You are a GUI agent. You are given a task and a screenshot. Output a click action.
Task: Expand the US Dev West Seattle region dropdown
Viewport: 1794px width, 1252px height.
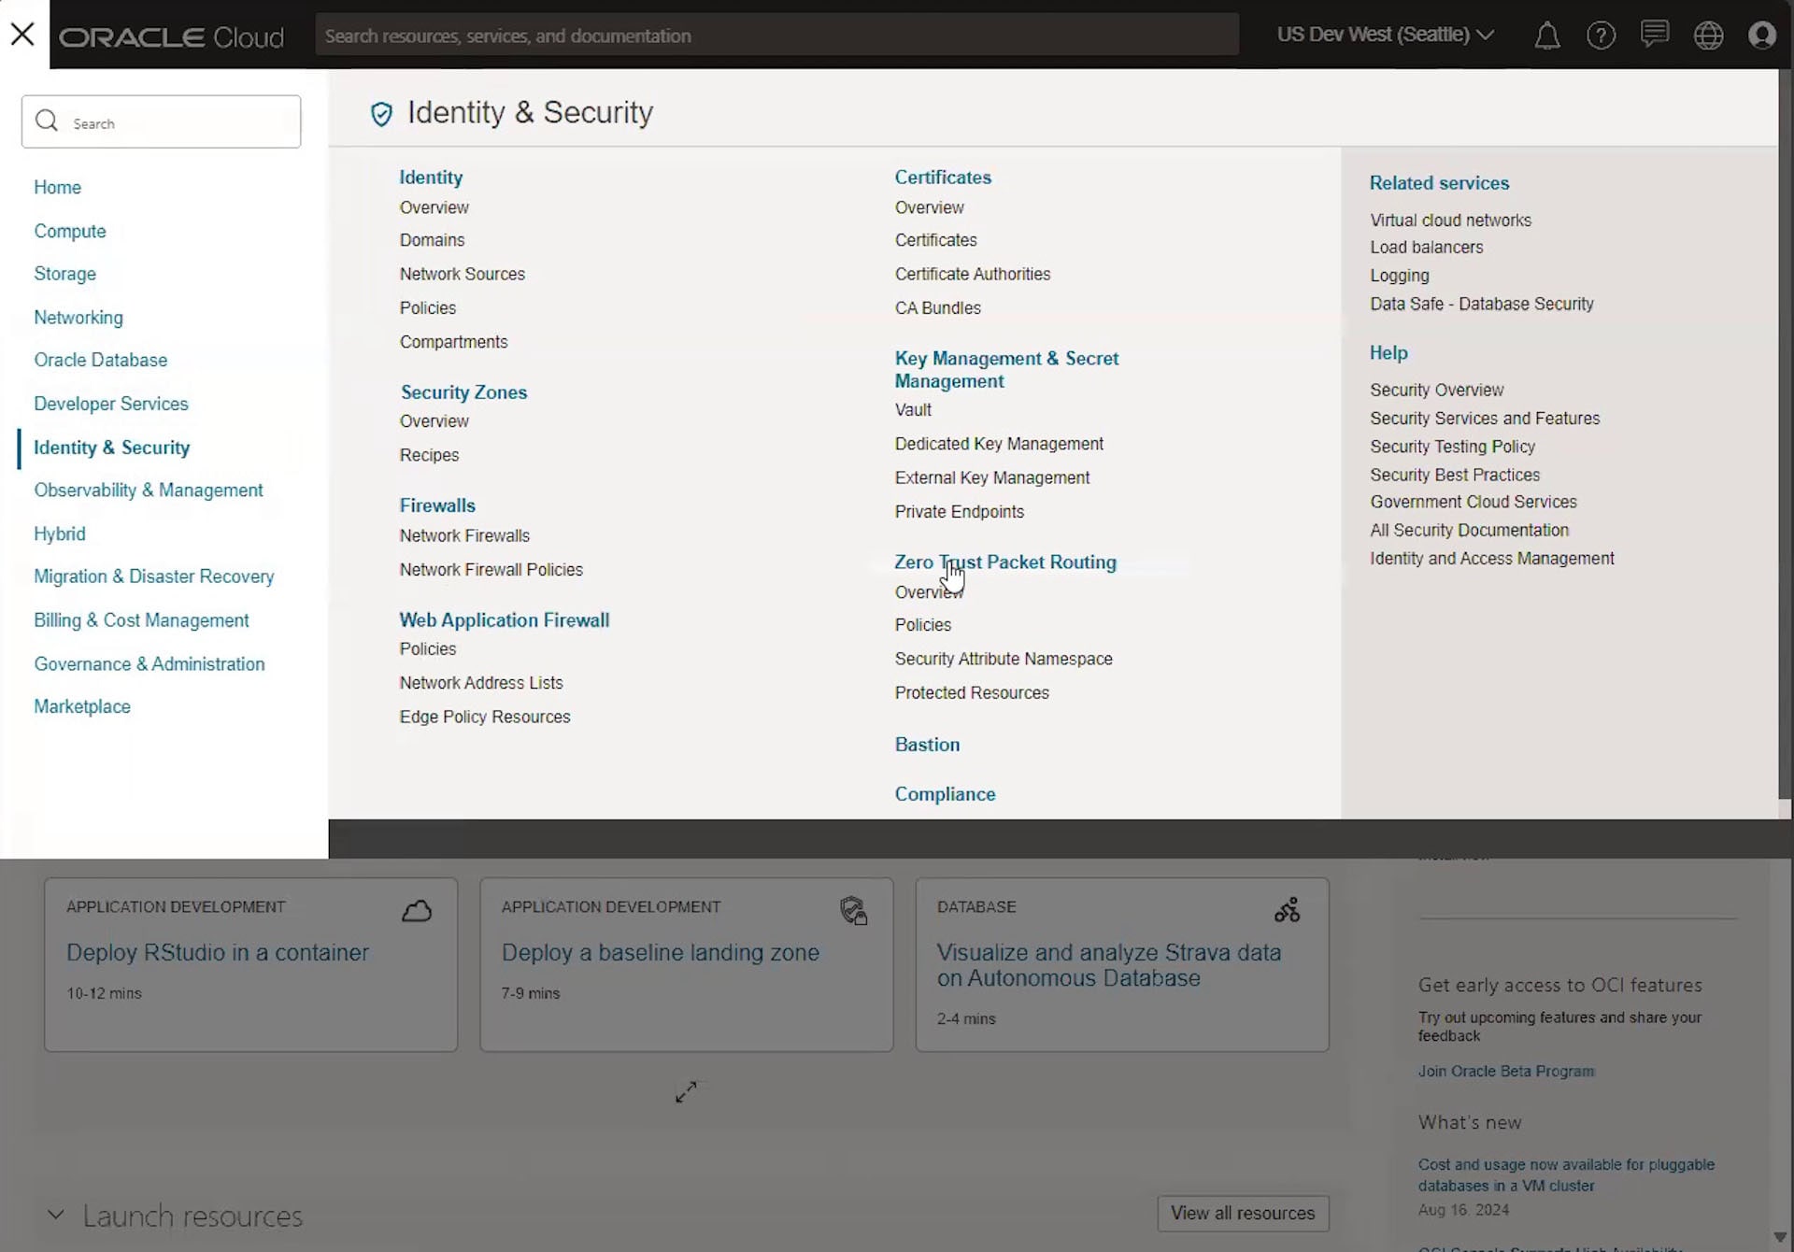click(x=1382, y=34)
